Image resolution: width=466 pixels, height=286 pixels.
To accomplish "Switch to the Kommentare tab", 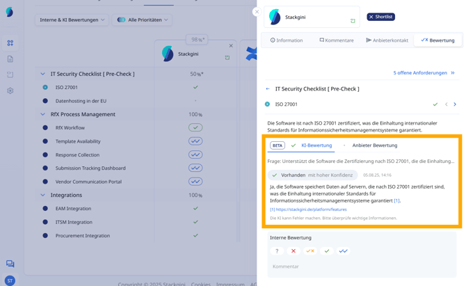I will pyautogui.click(x=337, y=40).
